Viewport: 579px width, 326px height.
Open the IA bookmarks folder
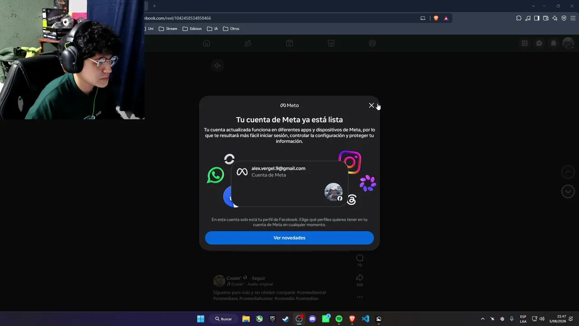point(213,29)
